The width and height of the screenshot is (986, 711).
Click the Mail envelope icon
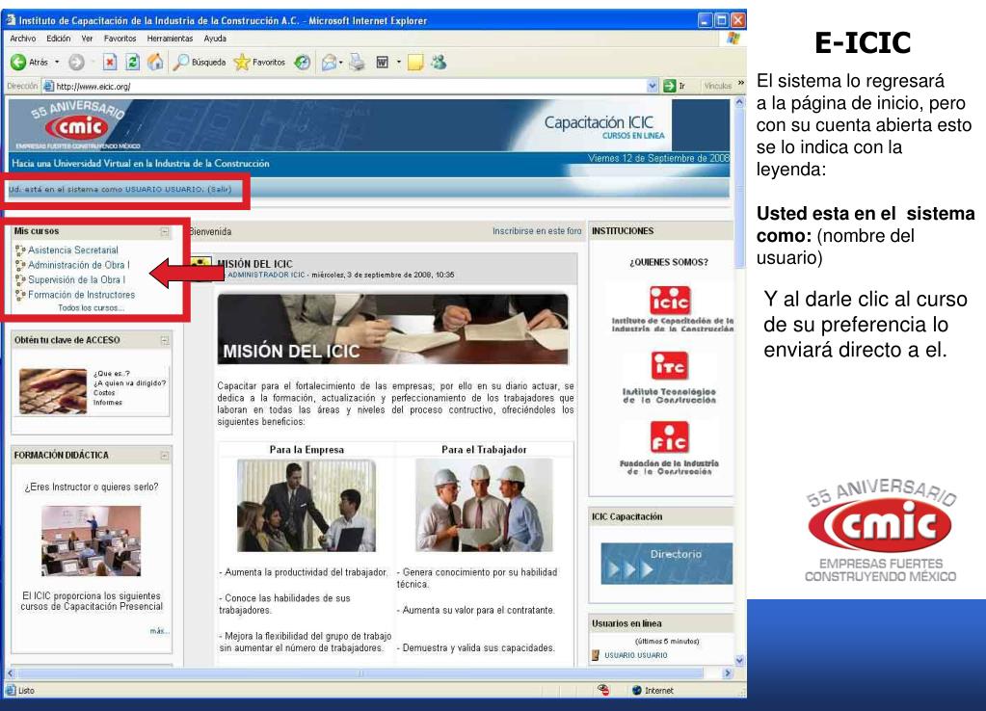(329, 62)
